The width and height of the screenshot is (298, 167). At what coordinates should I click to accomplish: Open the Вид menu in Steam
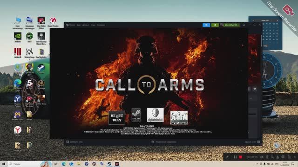pos(79,25)
